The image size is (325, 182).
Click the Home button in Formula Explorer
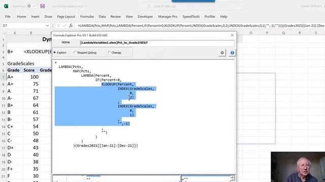point(66,42)
